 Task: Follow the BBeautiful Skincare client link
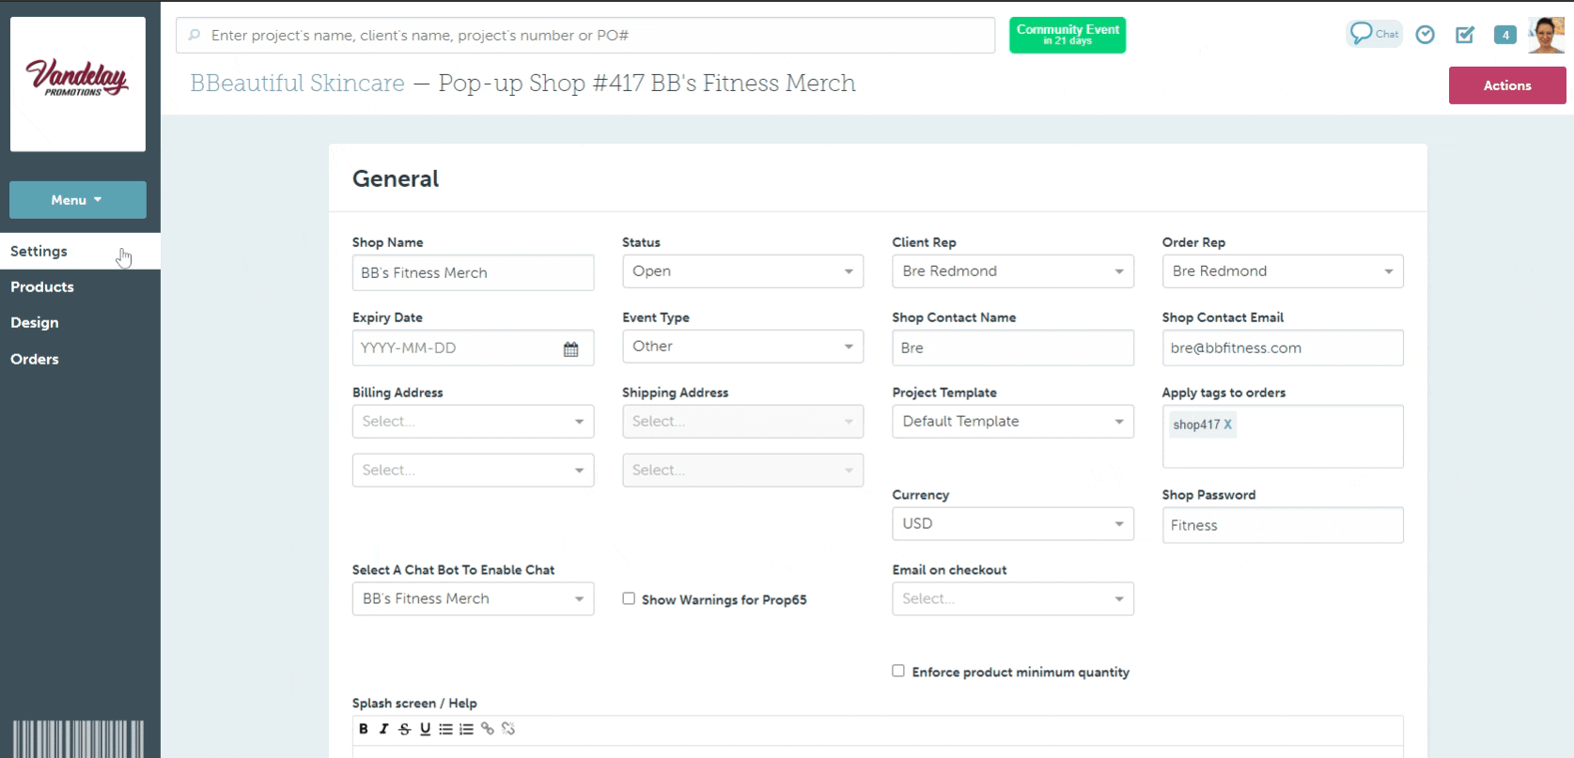tap(297, 84)
